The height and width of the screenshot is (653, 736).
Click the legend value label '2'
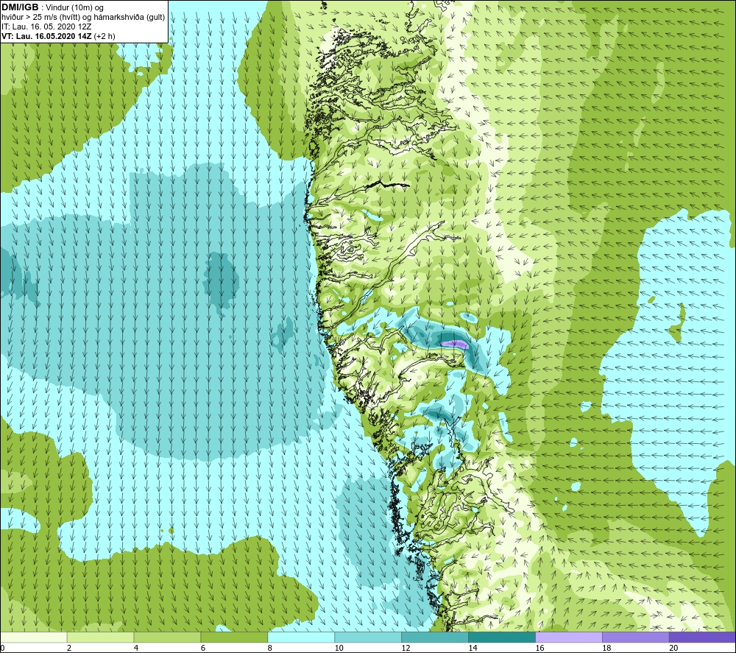[x=69, y=649]
